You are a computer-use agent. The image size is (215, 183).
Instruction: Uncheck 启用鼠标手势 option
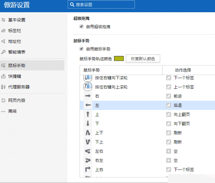[82, 49]
